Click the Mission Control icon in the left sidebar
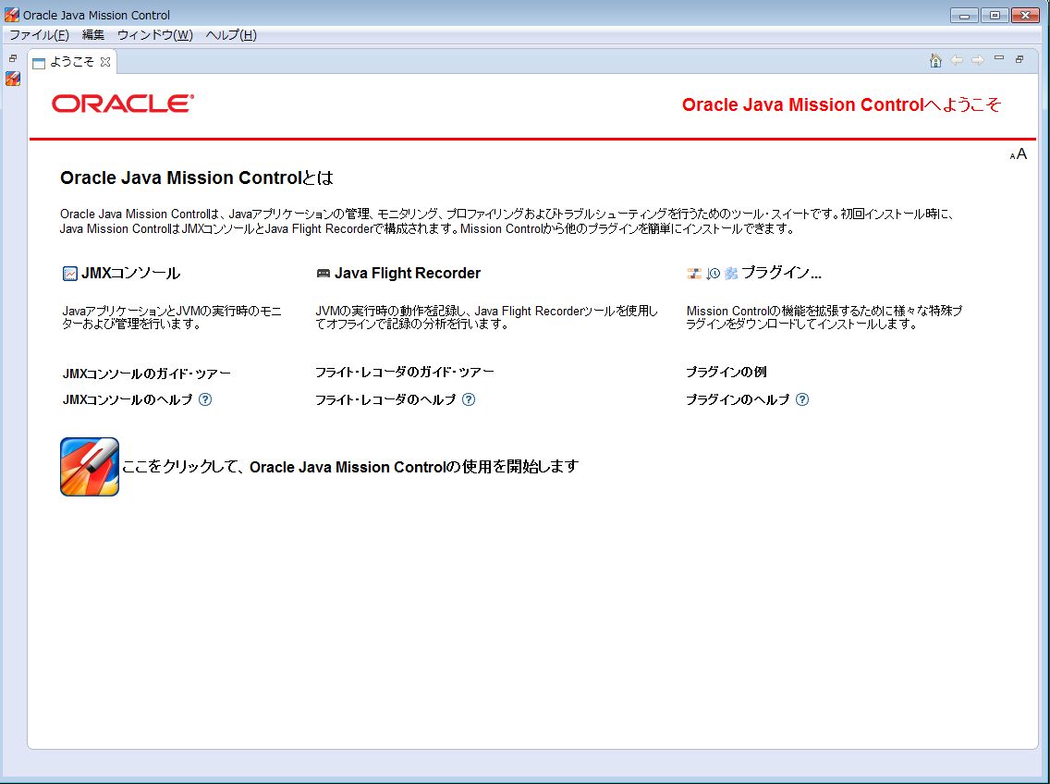The width and height of the screenshot is (1050, 784). tap(12, 79)
